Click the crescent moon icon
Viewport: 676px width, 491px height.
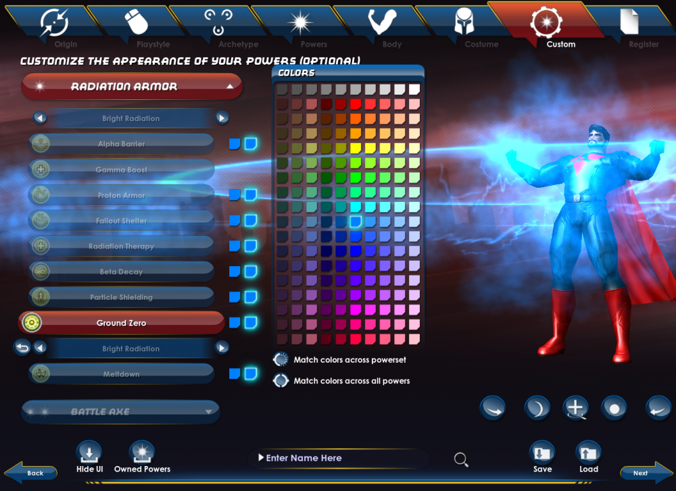(x=537, y=408)
